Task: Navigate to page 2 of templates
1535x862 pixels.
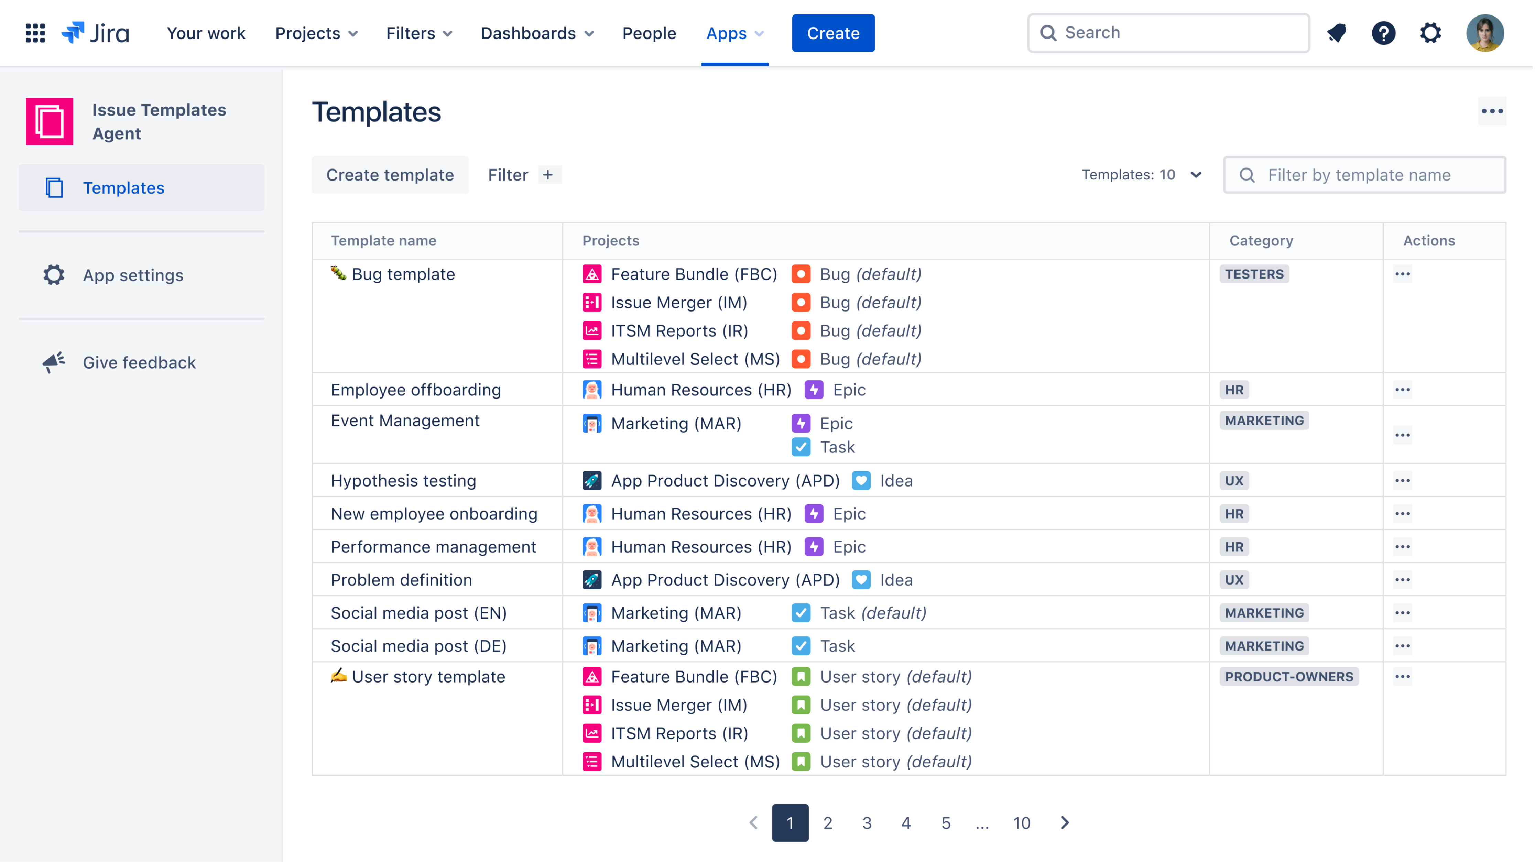Action: [x=828, y=822]
